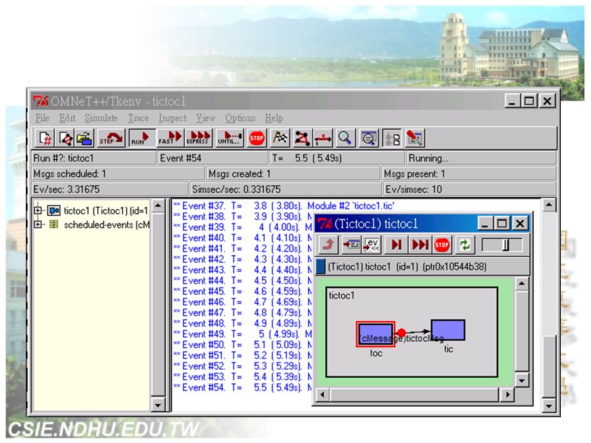591x443 pixels.
Task: Click the checkered flag finish icon
Action: coord(279,138)
